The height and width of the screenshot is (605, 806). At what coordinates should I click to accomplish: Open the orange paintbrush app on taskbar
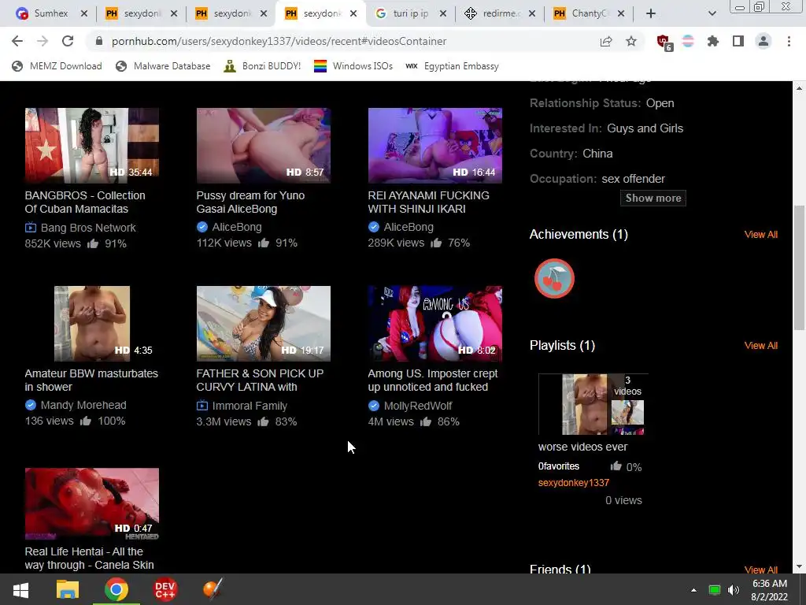coord(213,589)
